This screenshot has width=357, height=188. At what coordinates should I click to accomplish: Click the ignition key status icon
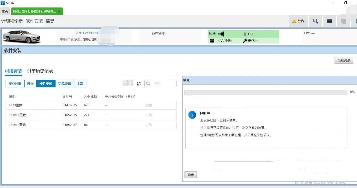pyautogui.click(x=245, y=41)
